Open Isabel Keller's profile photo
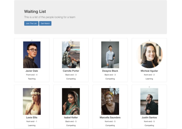 71,101
